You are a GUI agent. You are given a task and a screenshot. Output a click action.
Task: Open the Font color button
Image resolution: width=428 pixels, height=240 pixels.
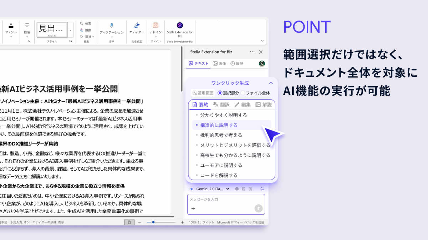pyautogui.click(x=11, y=25)
